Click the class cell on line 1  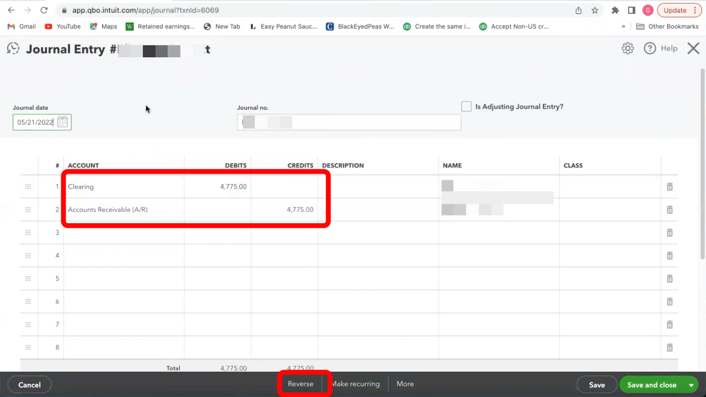[610, 187]
